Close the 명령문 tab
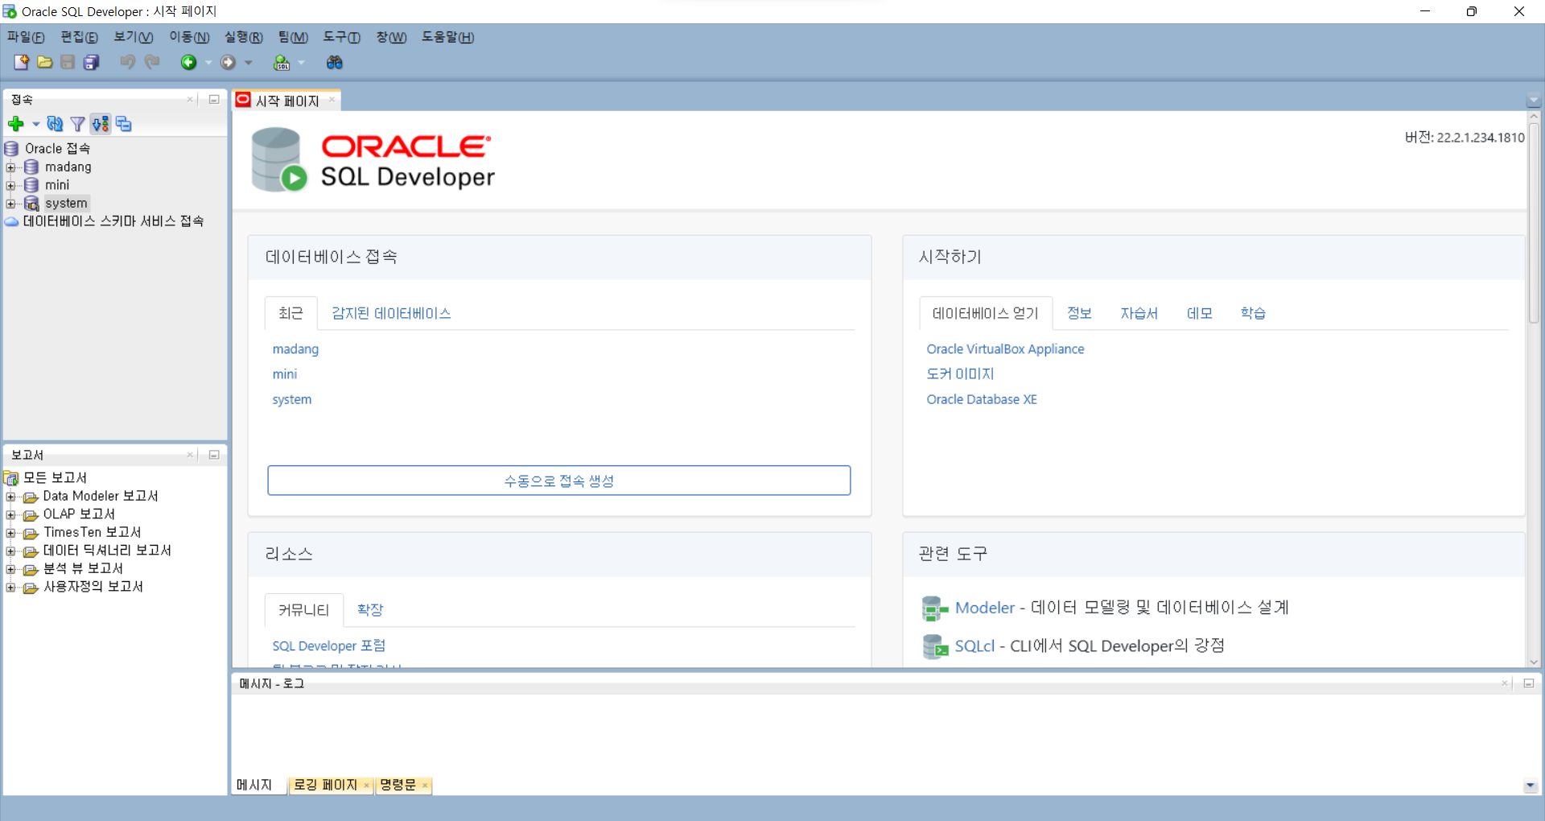The width and height of the screenshot is (1545, 821). [x=425, y=786]
